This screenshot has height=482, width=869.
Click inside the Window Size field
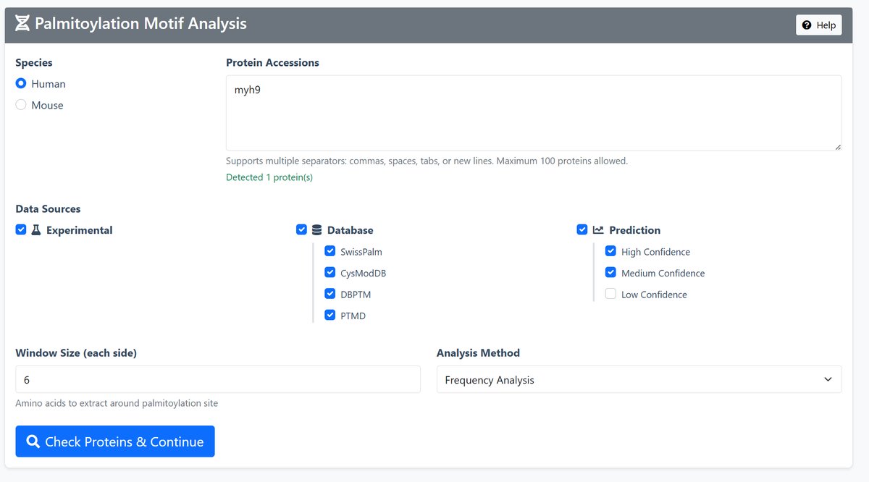tap(217, 379)
